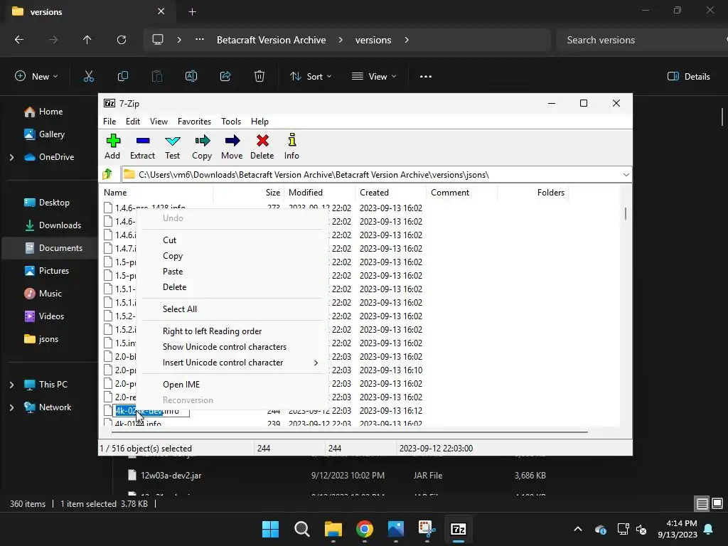The image size is (728, 546).
Task: Click Explorer's Cut scissors icon
Action: point(88,76)
